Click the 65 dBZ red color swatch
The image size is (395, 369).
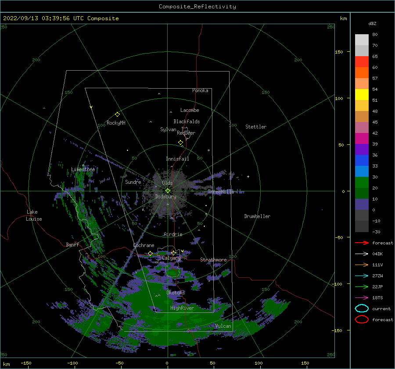(x=362, y=61)
